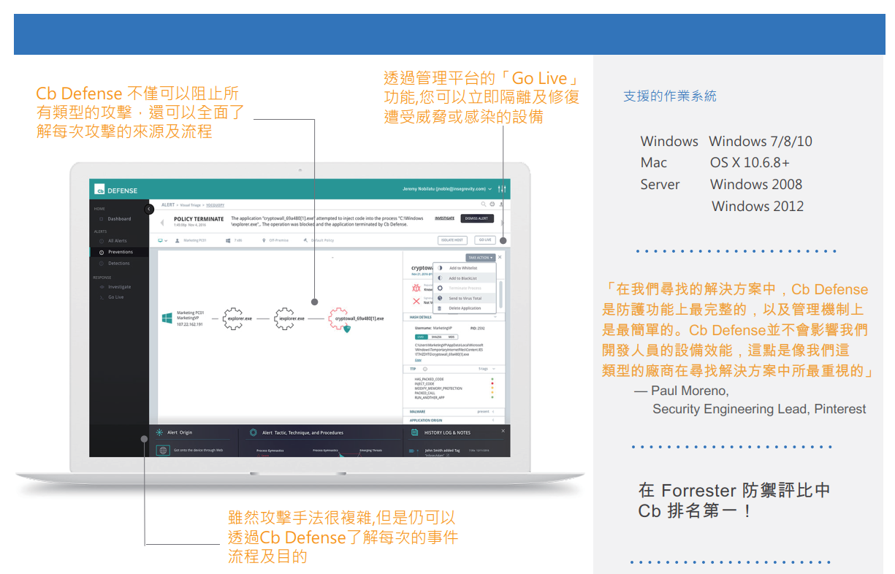Collapse the TTP 5 tags section
Screen dimensions: 895x574
pyautogui.click(x=494, y=369)
